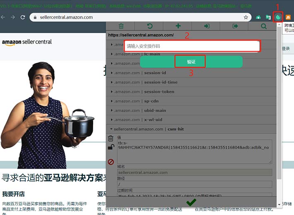The image size is (294, 215).
Task: Click the security code input field
Action: click(192, 46)
